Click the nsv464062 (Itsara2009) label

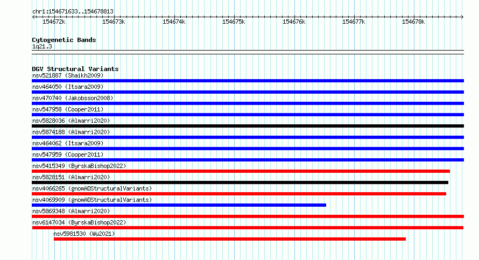pos(68,143)
